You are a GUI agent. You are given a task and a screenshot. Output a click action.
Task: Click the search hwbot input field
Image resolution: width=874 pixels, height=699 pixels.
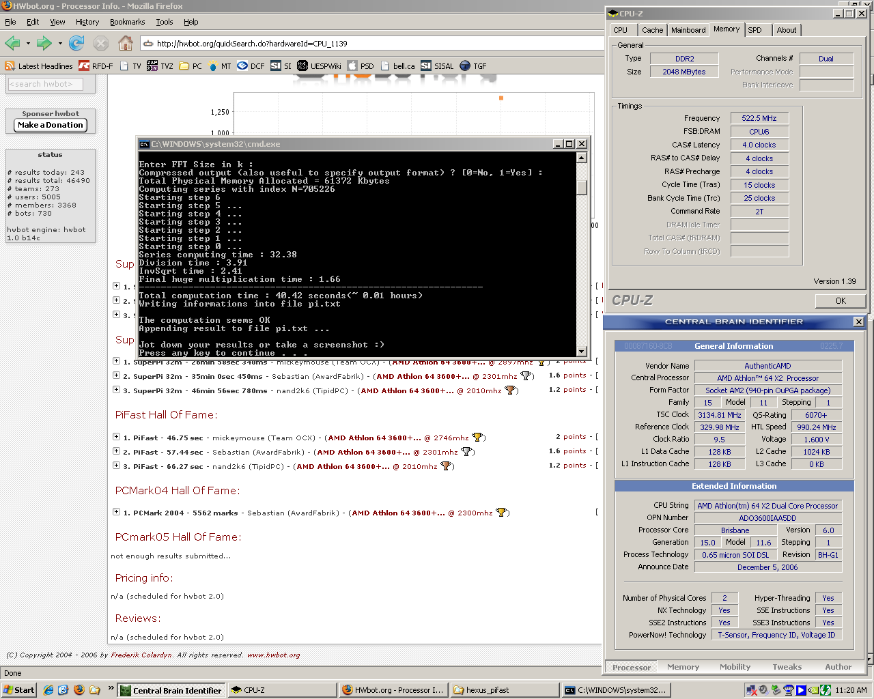pos(45,84)
